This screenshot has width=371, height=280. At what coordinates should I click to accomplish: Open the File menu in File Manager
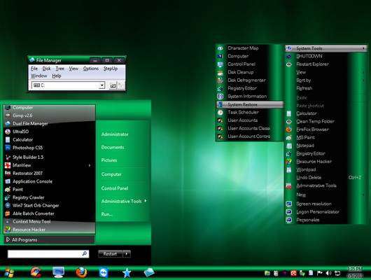pos(34,69)
